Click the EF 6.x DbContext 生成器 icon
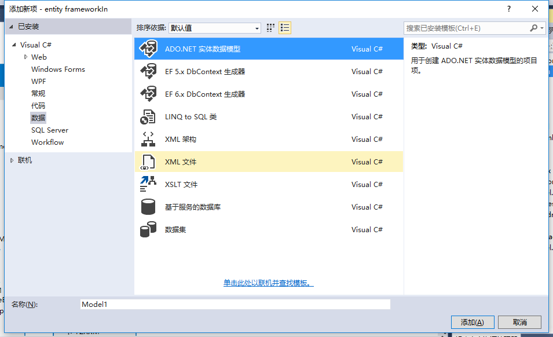Viewport: 553px width, 337px height. 148,94
